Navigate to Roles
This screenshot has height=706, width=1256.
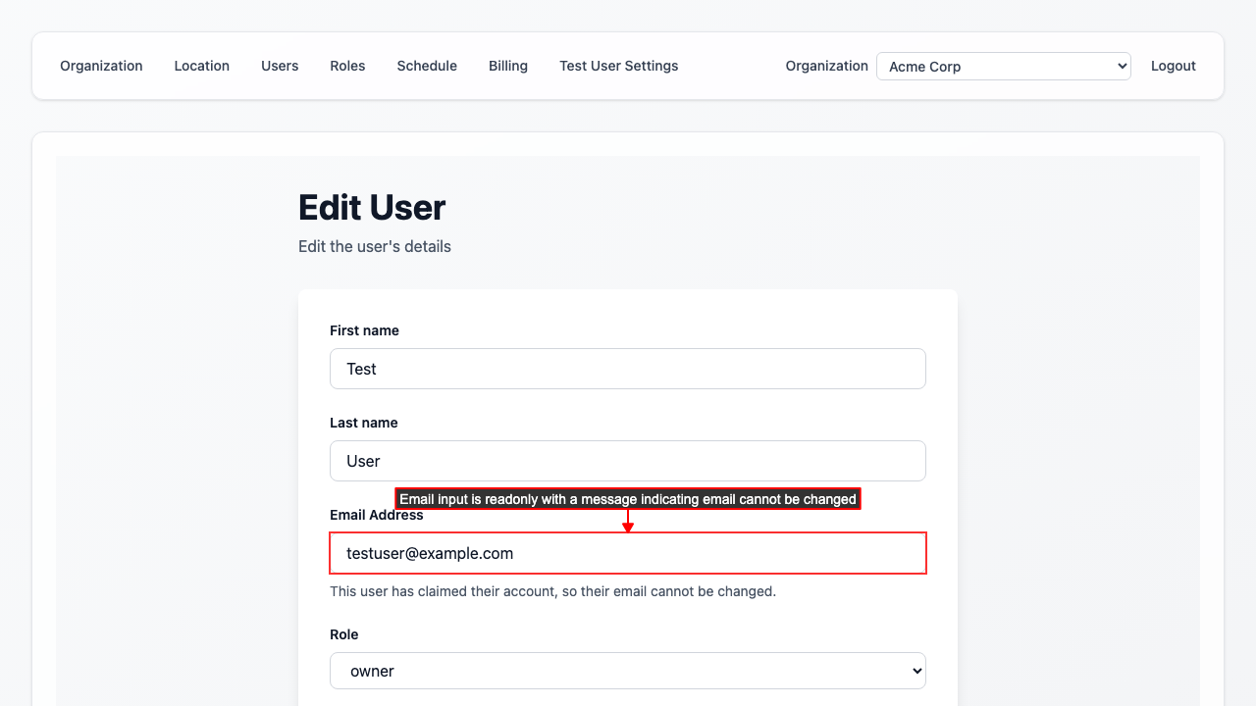(x=347, y=66)
